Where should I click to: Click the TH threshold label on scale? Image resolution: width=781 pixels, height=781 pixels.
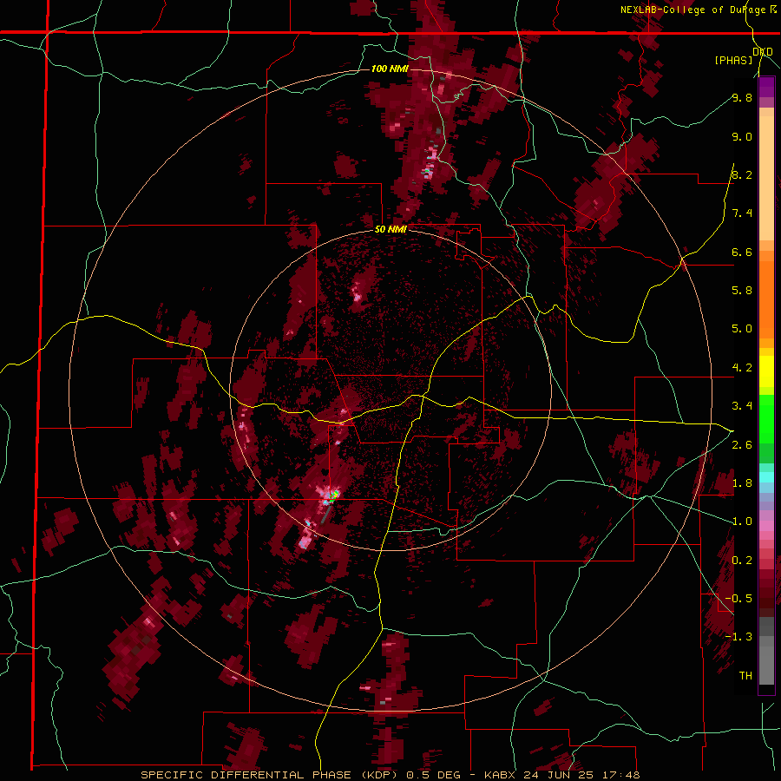pyautogui.click(x=745, y=675)
